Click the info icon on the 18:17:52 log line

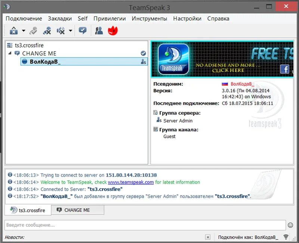[x=10, y=196]
